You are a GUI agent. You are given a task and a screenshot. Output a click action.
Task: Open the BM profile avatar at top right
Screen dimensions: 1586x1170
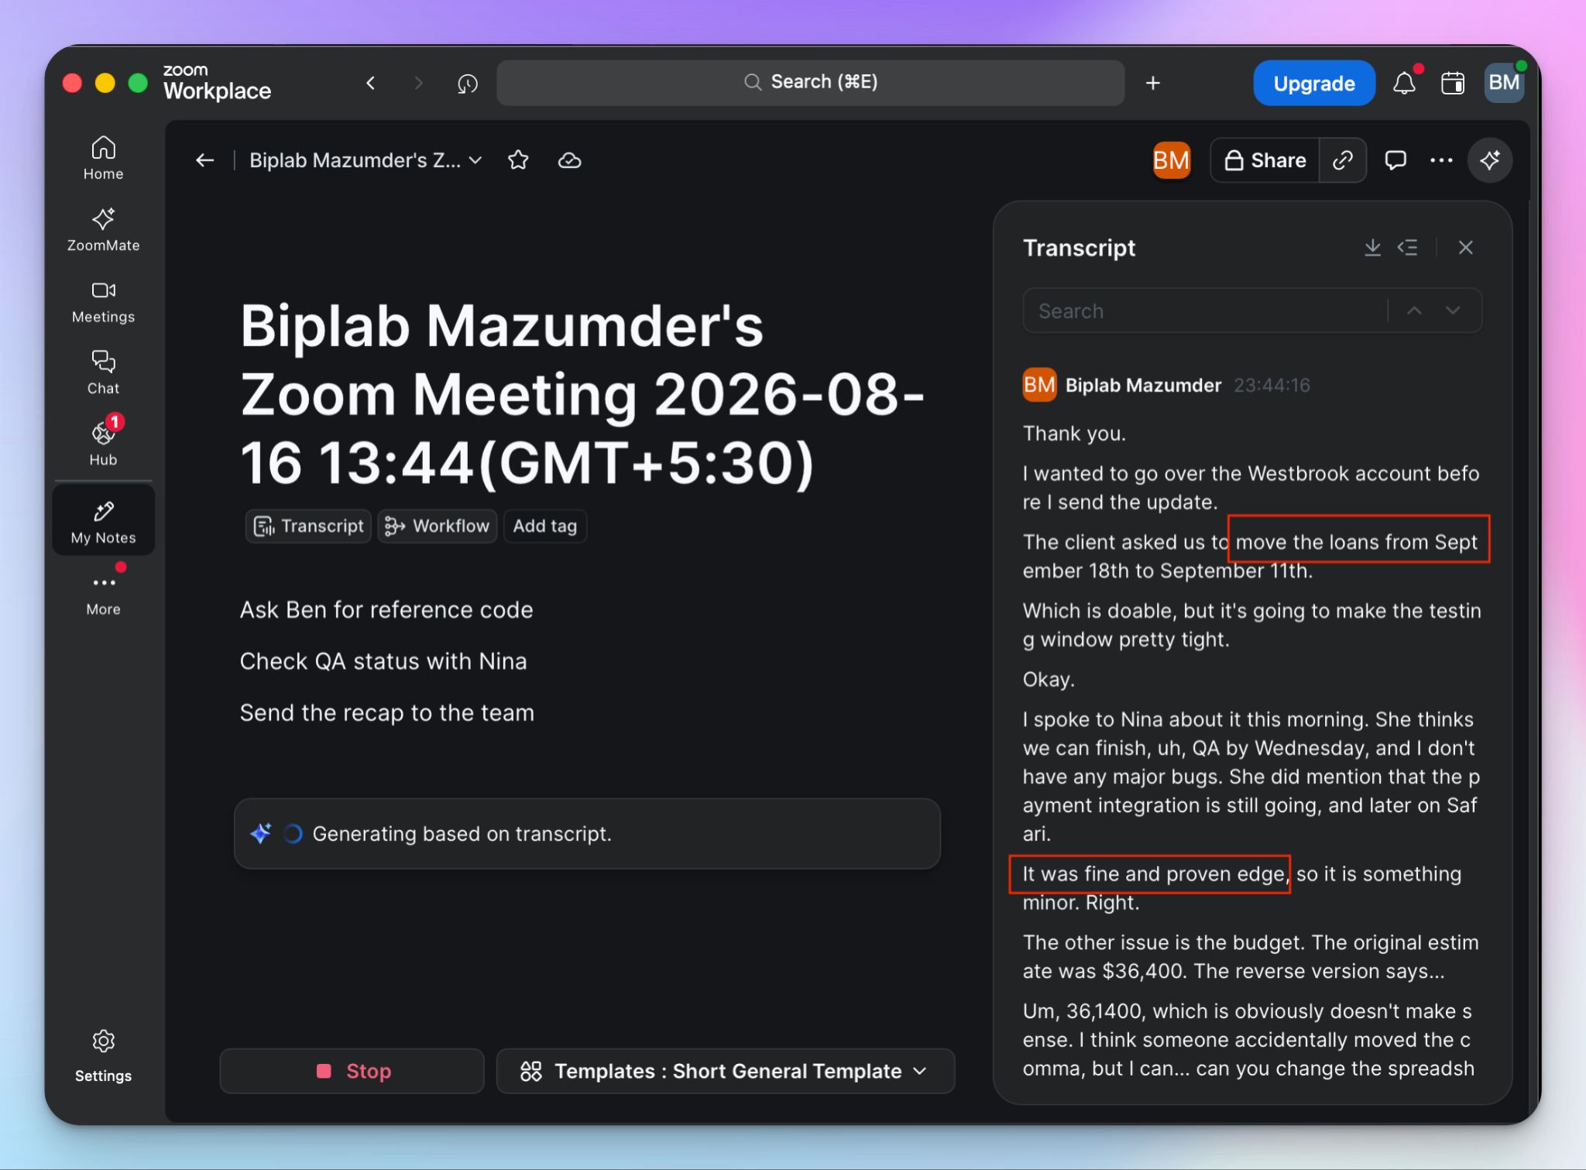(1504, 83)
